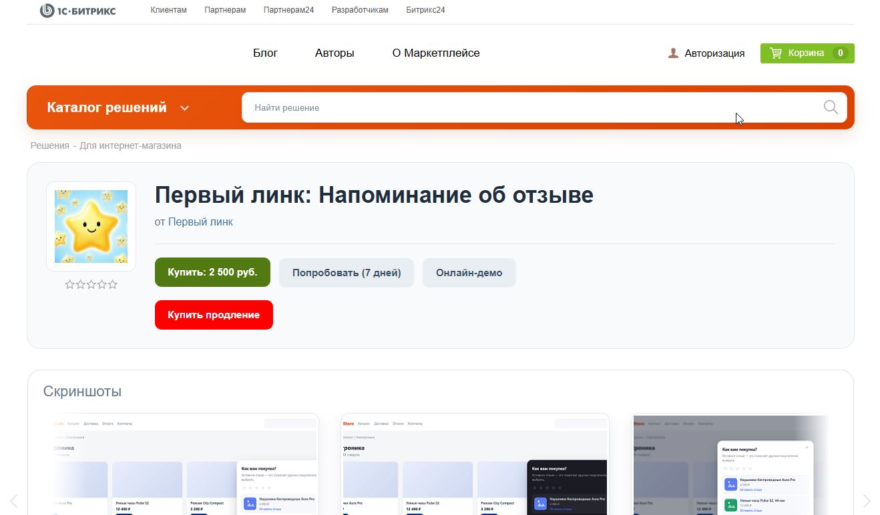This screenshot has width=880, height=515.
Task: Open the Партнерам menu item
Action: (225, 10)
